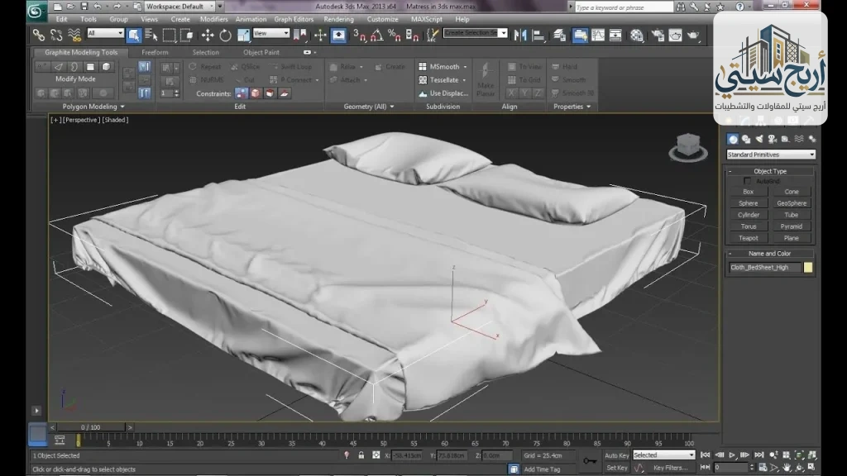Screen dimensions: 847x476
Task: Open Key Filters settings
Action: pyautogui.click(x=671, y=467)
